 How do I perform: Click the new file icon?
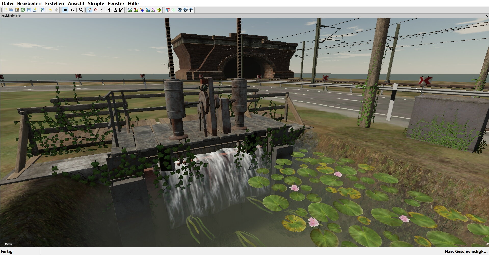(5, 10)
